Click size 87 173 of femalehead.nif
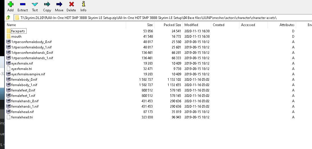The height and width of the screenshot is (149, 312). 148,112
